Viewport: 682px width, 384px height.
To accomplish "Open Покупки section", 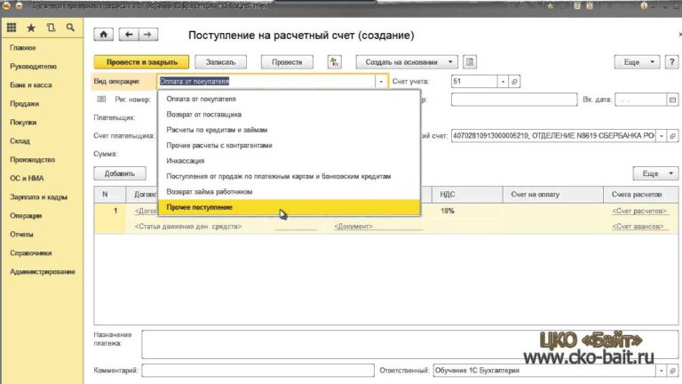I will pyautogui.click(x=23, y=123).
